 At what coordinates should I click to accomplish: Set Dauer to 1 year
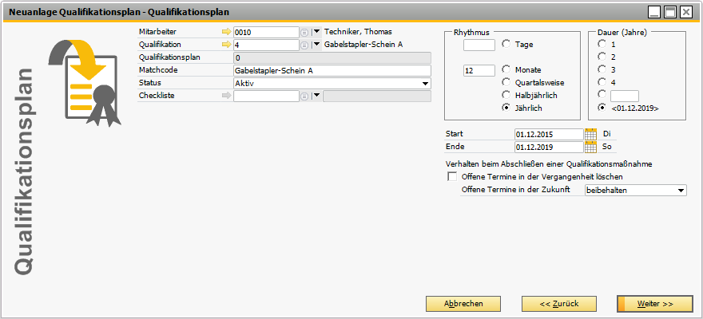pyautogui.click(x=602, y=45)
